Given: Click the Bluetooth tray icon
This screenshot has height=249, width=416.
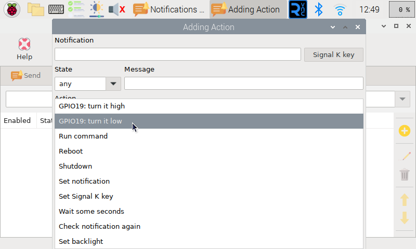Looking at the screenshot, I should click(318, 9).
